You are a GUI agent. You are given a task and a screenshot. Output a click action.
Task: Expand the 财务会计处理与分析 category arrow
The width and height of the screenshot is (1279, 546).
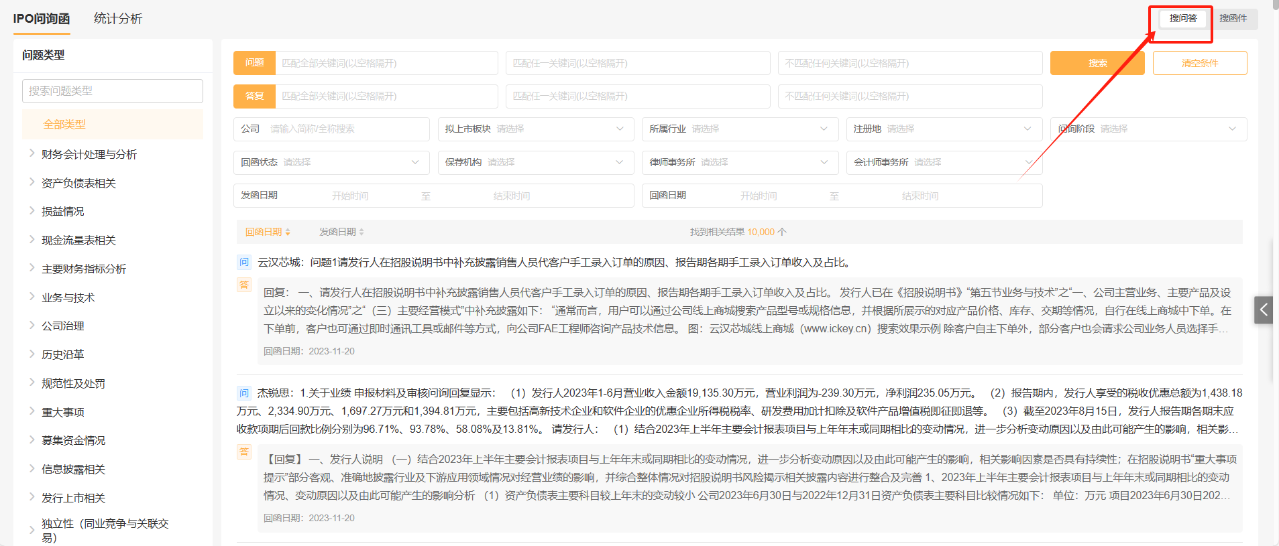point(32,153)
